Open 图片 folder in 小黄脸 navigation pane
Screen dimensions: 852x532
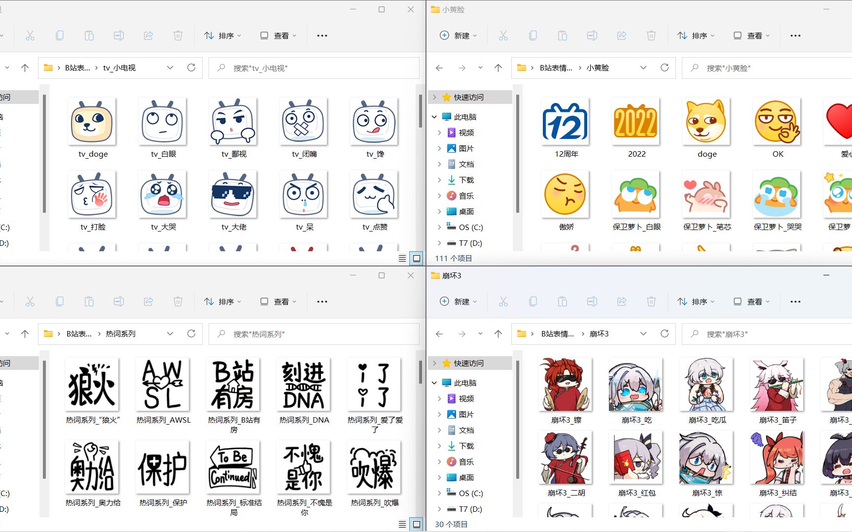466,148
